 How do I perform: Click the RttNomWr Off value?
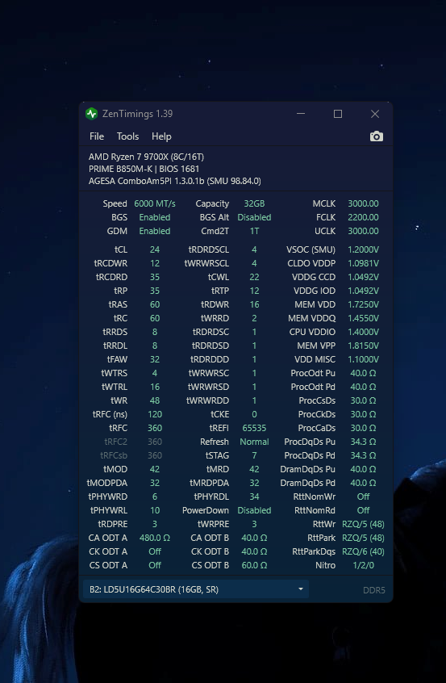[363, 497]
